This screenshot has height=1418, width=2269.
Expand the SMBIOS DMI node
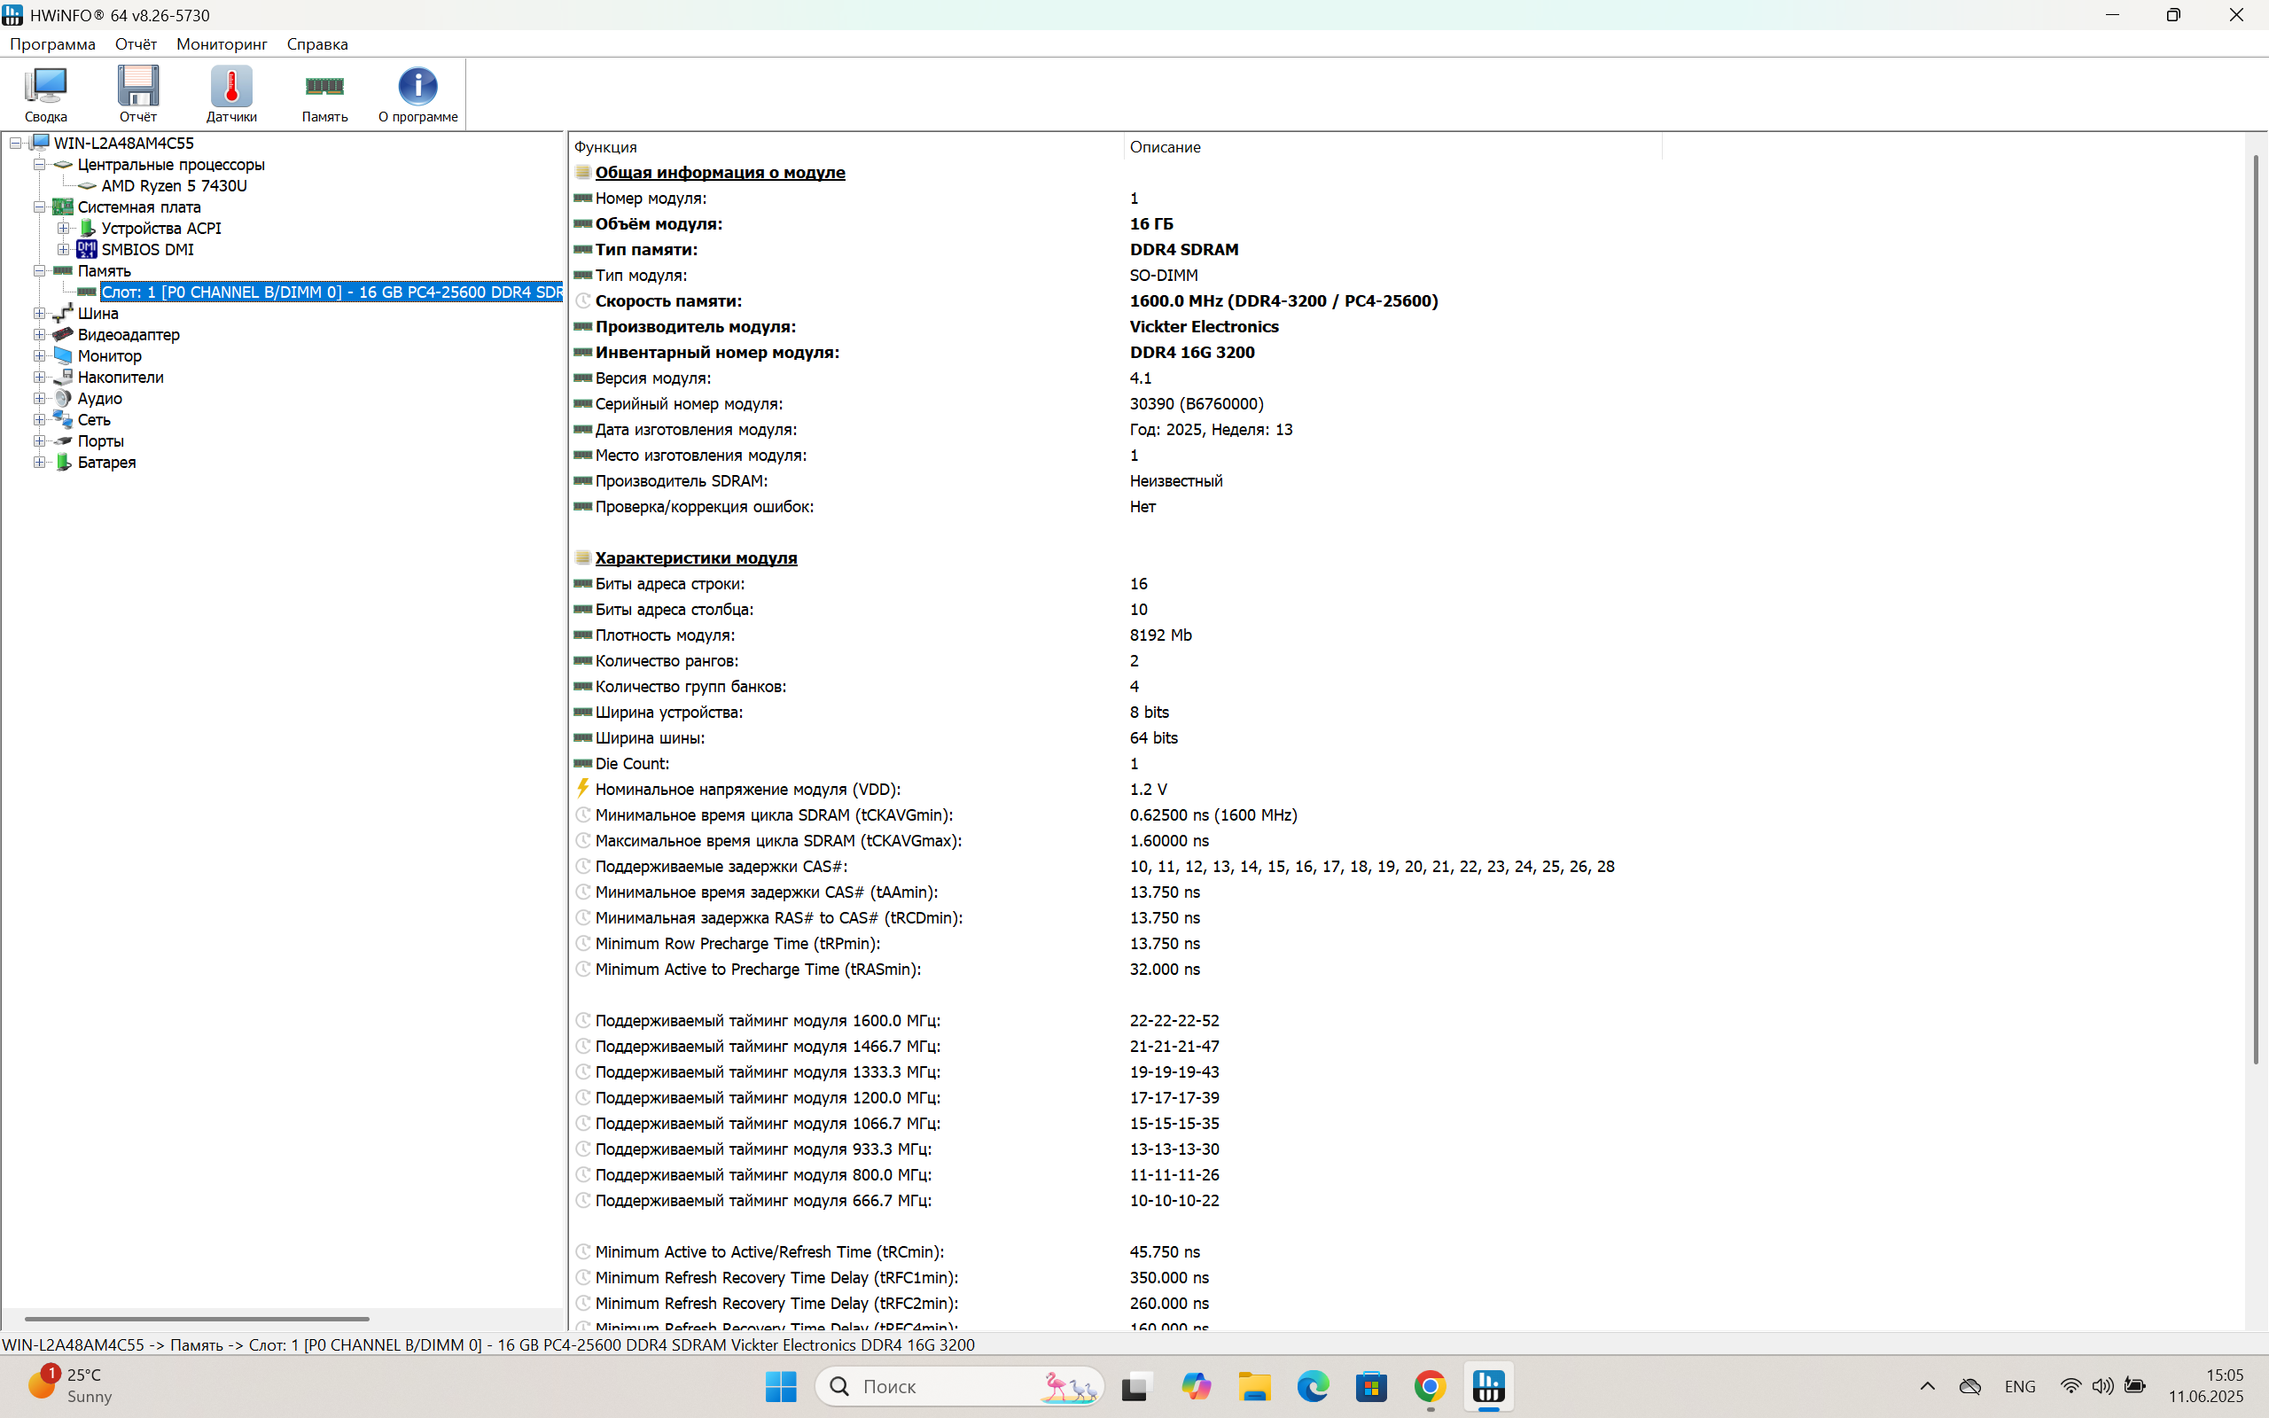click(63, 249)
